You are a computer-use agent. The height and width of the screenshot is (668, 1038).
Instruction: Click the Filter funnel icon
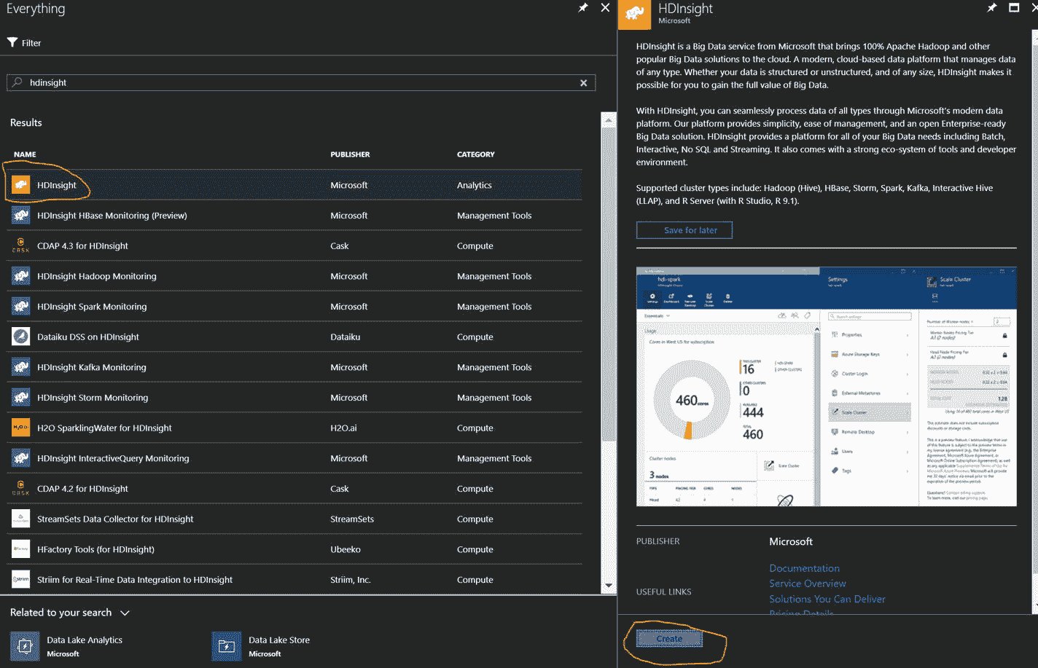tap(12, 42)
